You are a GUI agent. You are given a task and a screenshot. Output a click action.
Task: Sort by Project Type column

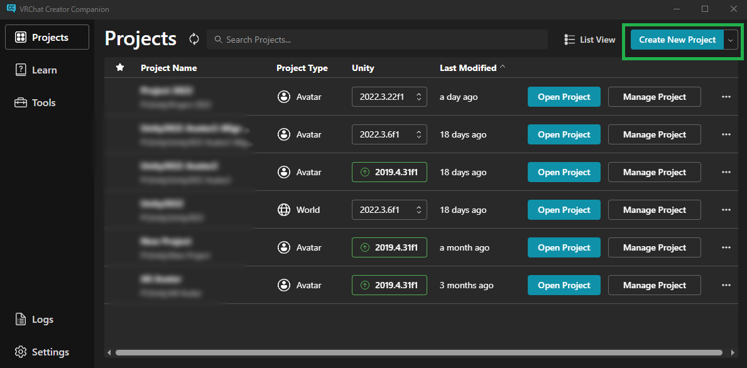(302, 68)
